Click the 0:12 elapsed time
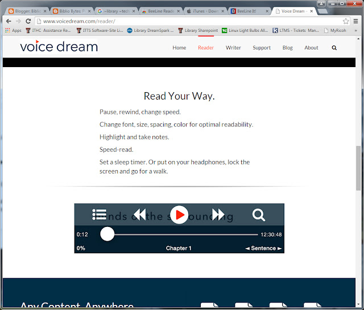This screenshot has height=310, width=364. pos(82,234)
